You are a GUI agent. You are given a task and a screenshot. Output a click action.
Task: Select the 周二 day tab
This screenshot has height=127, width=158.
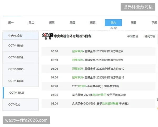31,22
